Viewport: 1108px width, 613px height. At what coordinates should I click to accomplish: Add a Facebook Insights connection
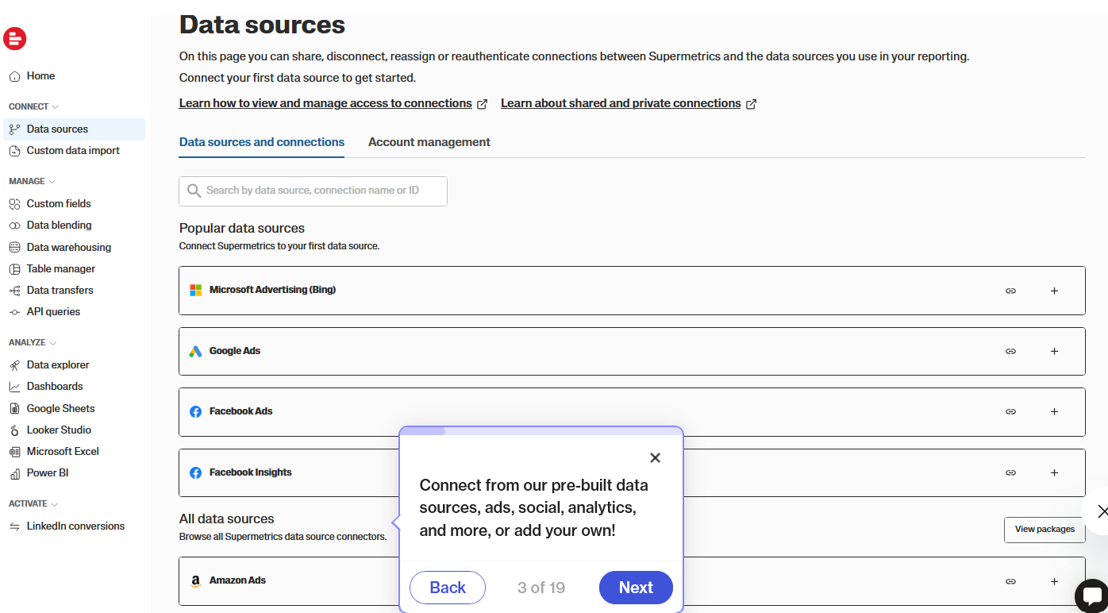(1054, 472)
